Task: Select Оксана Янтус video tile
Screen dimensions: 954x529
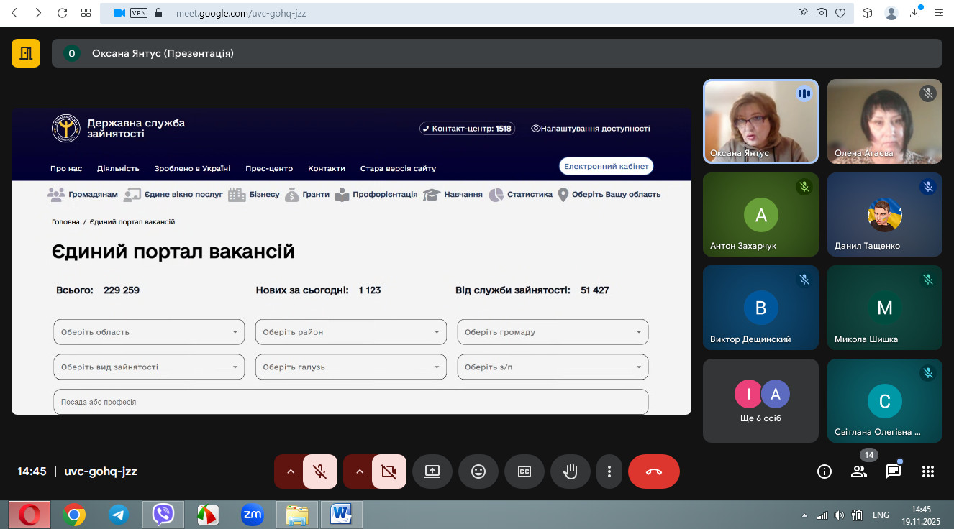Action: (x=760, y=121)
